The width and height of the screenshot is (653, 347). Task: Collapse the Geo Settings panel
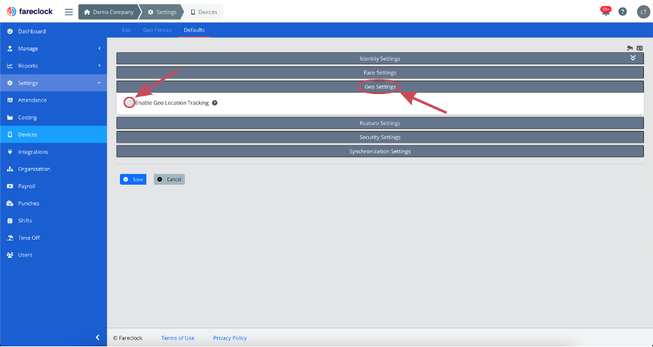pos(380,87)
